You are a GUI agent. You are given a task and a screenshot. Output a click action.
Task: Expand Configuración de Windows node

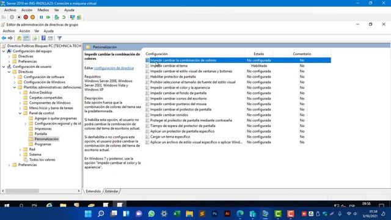point(15,82)
